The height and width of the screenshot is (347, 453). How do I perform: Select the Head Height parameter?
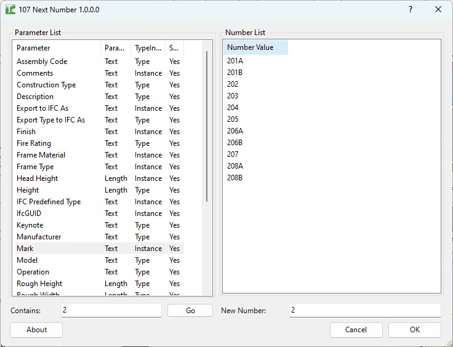tap(100, 178)
